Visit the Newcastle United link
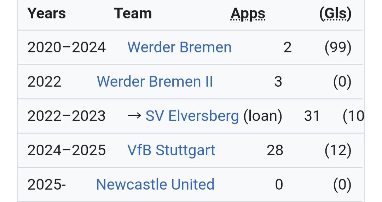The width and height of the screenshot is (382, 202). coord(155,184)
